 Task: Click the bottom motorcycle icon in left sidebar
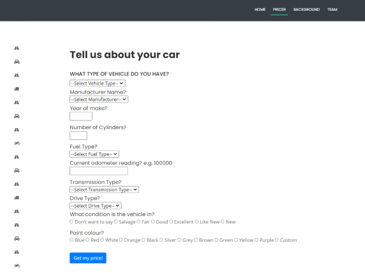(x=17, y=266)
